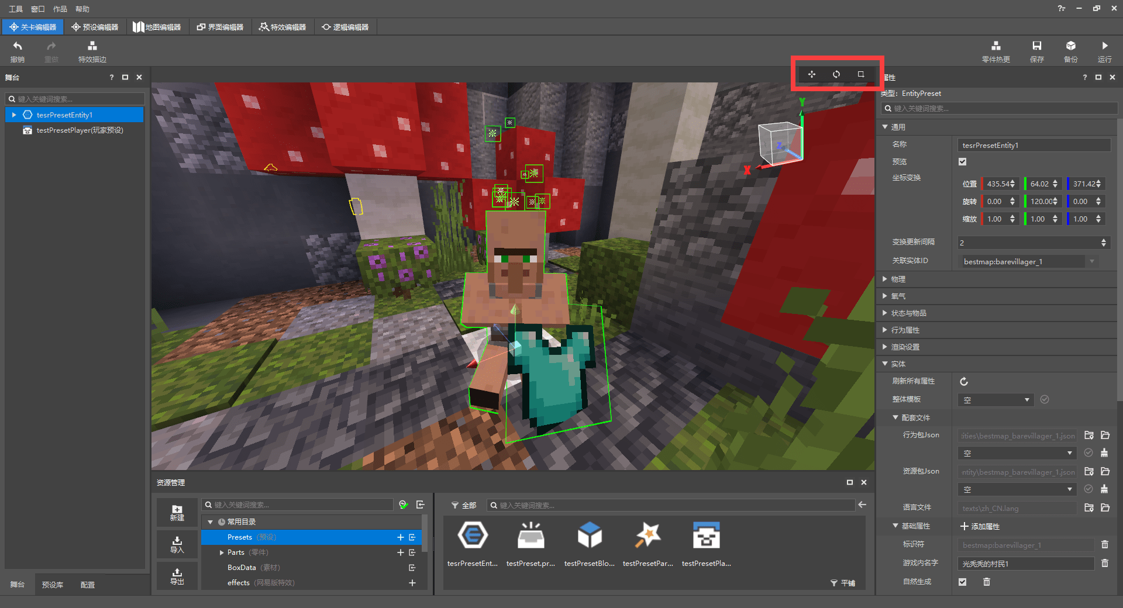1123x608 pixels.
Task: Open the 窗口 menu
Action: coord(38,9)
